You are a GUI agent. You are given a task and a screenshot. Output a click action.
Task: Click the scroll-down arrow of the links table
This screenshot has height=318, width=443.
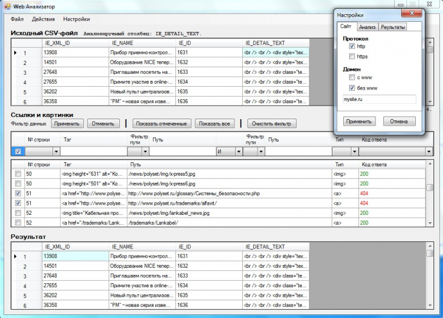430,223
